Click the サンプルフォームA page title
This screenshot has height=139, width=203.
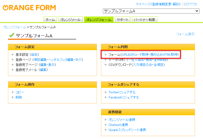pyautogui.click(x=34, y=36)
